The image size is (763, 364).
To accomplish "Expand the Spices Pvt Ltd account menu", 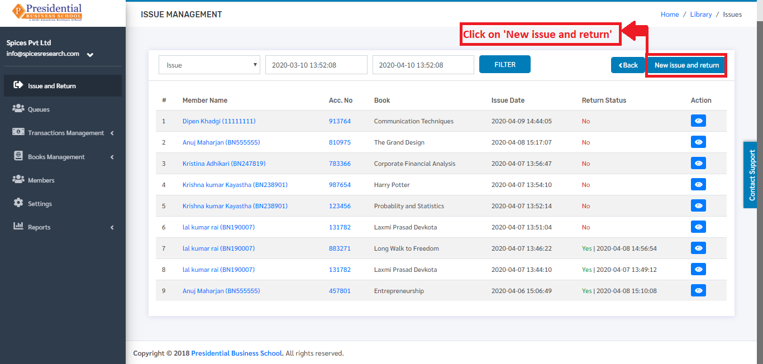I will 90,55.
